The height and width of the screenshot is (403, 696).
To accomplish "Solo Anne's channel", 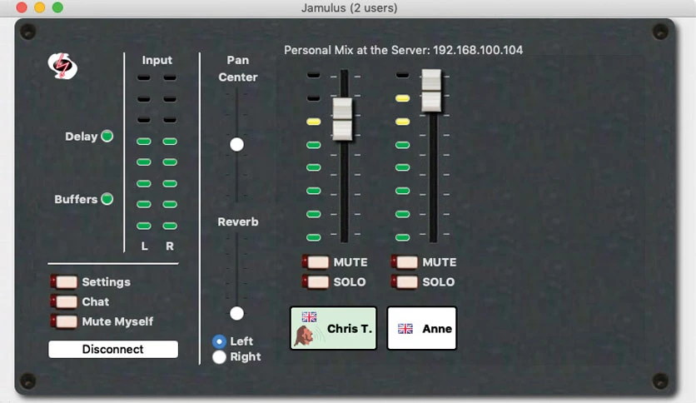I will coord(405,281).
